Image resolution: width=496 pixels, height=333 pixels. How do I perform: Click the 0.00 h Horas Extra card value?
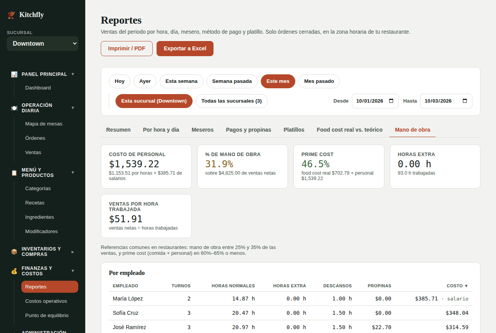414,164
